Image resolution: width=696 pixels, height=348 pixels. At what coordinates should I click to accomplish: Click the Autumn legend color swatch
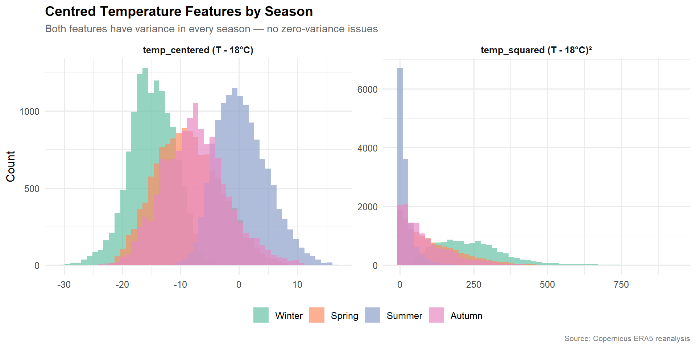(436, 315)
